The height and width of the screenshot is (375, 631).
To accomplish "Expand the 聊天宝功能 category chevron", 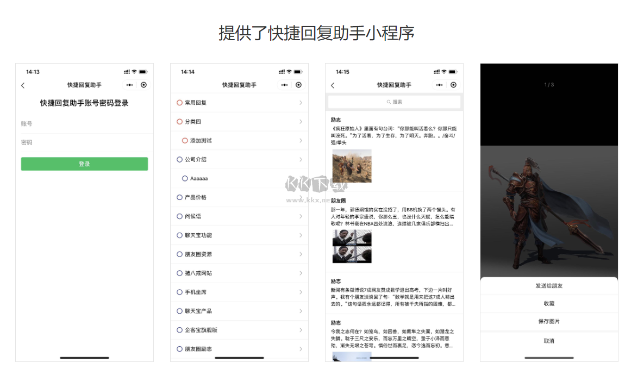I will (x=301, y=235).
